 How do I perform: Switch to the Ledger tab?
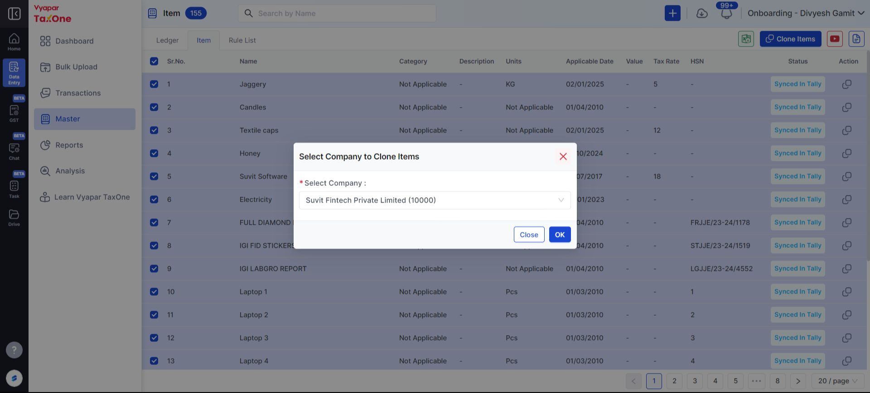coord(167,40)
